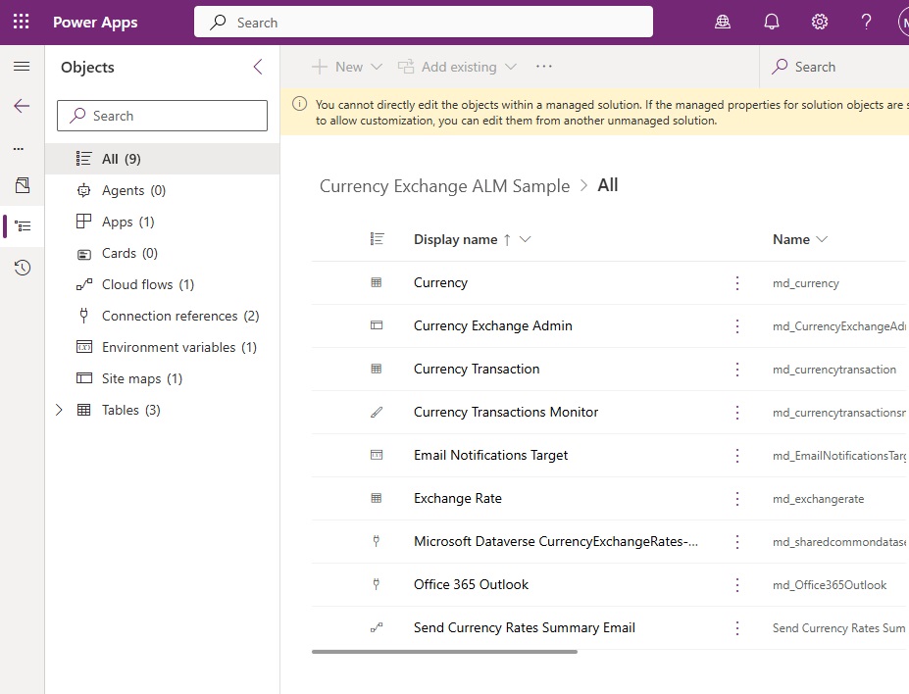The width and height of the screenshot is (909, 694).
Task: Expand the Tables tree node
Action: click(59, 410)
